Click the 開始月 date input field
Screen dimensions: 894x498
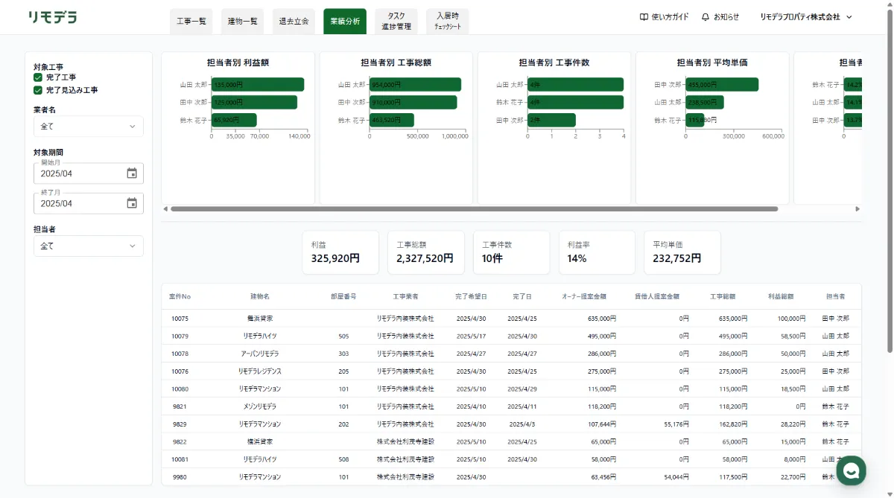(x=89, y=173)
